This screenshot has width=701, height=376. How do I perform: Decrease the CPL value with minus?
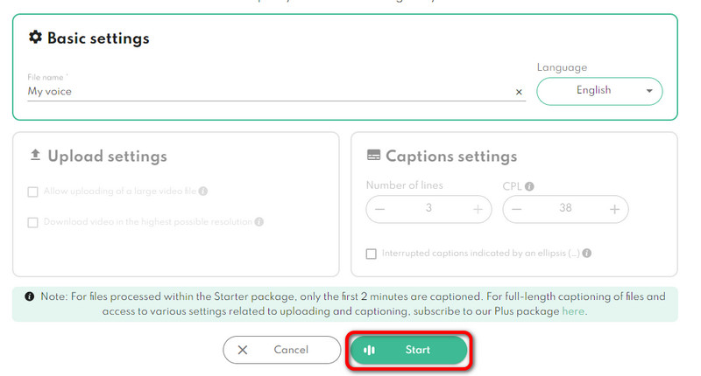(x=517, y=210)
